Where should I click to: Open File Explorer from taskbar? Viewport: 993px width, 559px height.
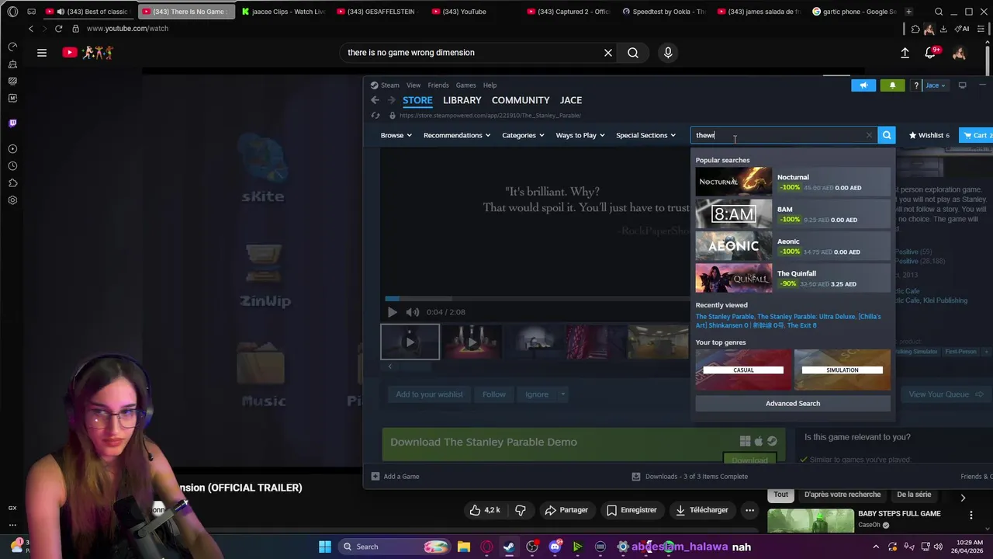click(463, 547)
